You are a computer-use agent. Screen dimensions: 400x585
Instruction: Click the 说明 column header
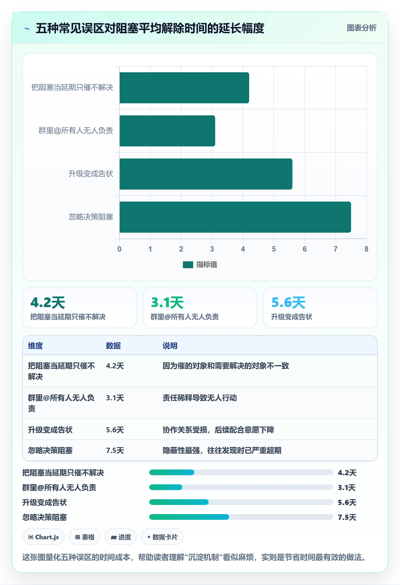(x=170, y=346)
